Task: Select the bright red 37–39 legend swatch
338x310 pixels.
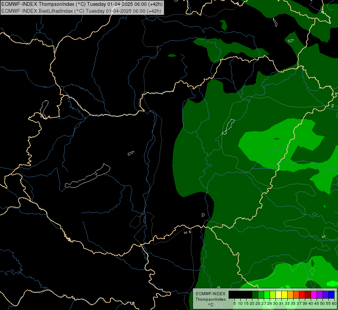Action: tap(302, 294)
